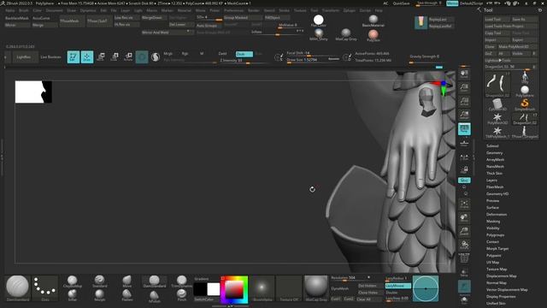Open the Dots stroke type picker
Viewport: 547px width, 308px height.
[45, 288]
